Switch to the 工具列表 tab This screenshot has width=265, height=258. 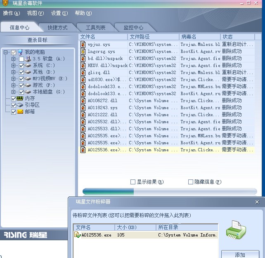[x=95, y=27]
